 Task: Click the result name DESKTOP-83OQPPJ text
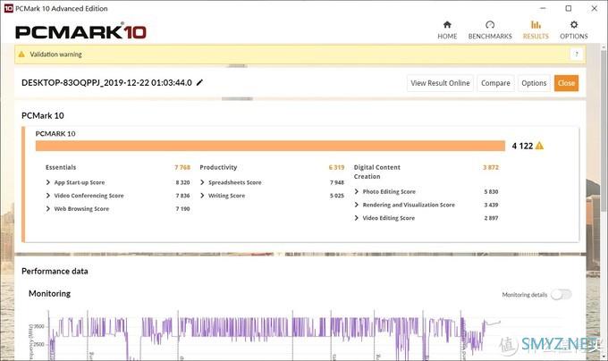pyautogui.click(x=106, y=82)
